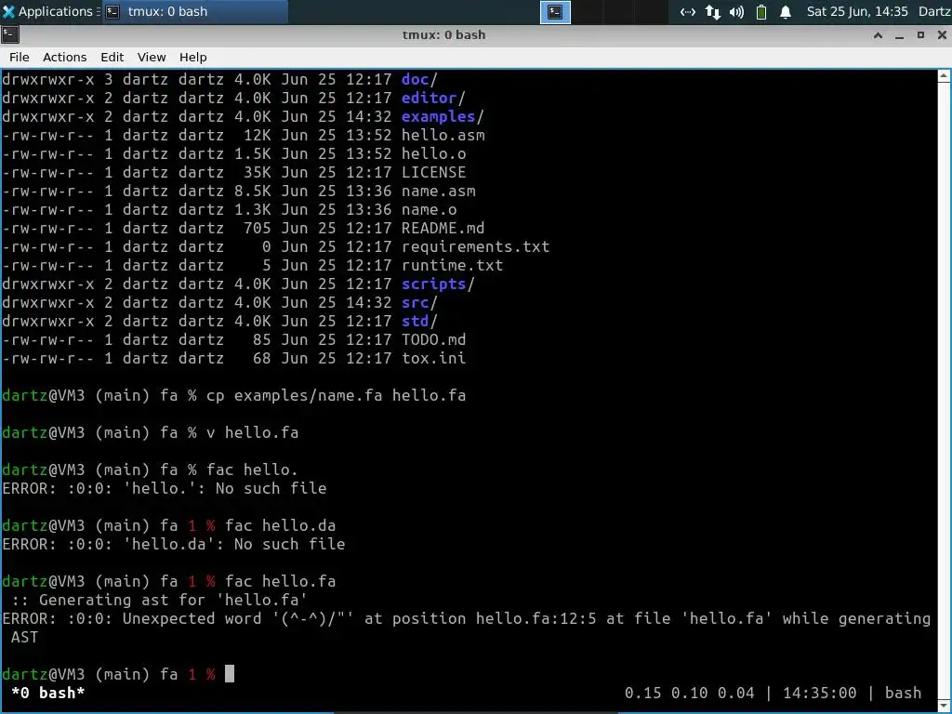Click the 'fac hello.' command text
This screenshot has width=952, height=714.
pos(253,469)
